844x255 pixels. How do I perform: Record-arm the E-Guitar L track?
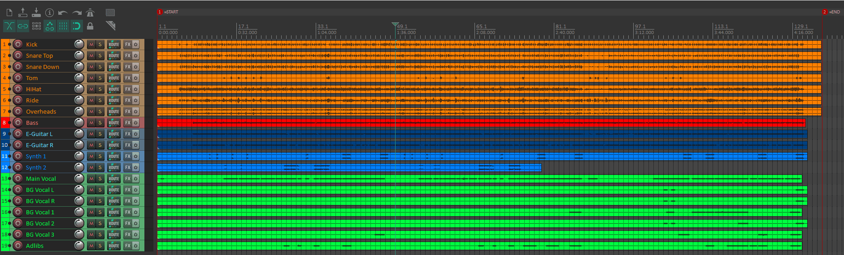tap(18, 134)
